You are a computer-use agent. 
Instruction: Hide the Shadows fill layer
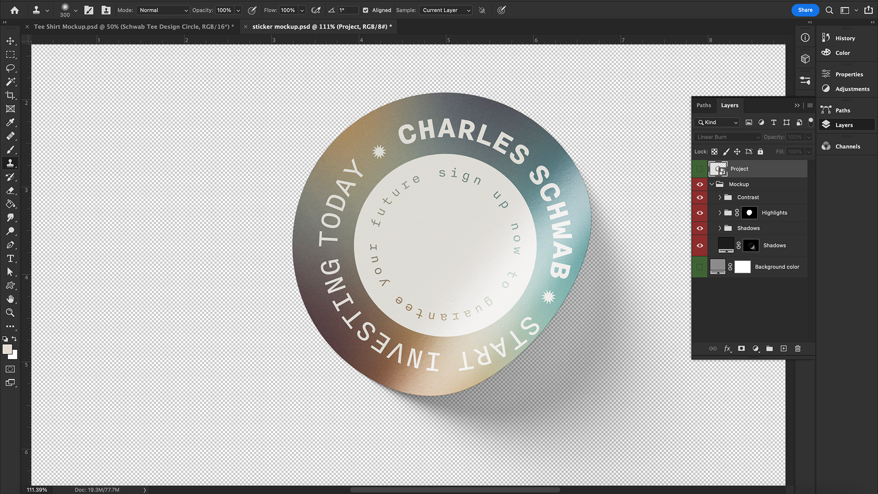click(x=700, y=246)
